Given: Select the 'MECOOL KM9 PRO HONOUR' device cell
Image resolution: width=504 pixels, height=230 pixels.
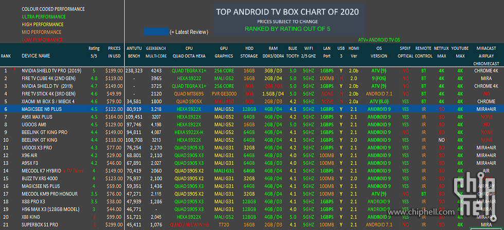Looking at the screenshot, I should 48,194.
